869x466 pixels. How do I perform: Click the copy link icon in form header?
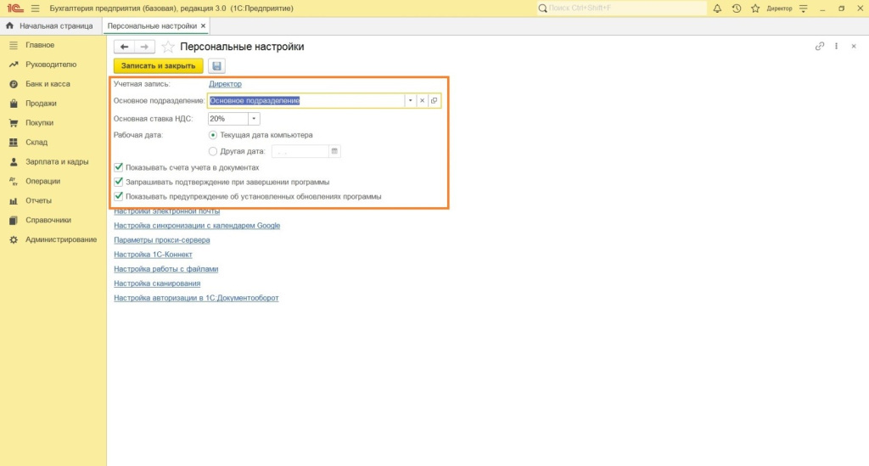click(819, 47)
